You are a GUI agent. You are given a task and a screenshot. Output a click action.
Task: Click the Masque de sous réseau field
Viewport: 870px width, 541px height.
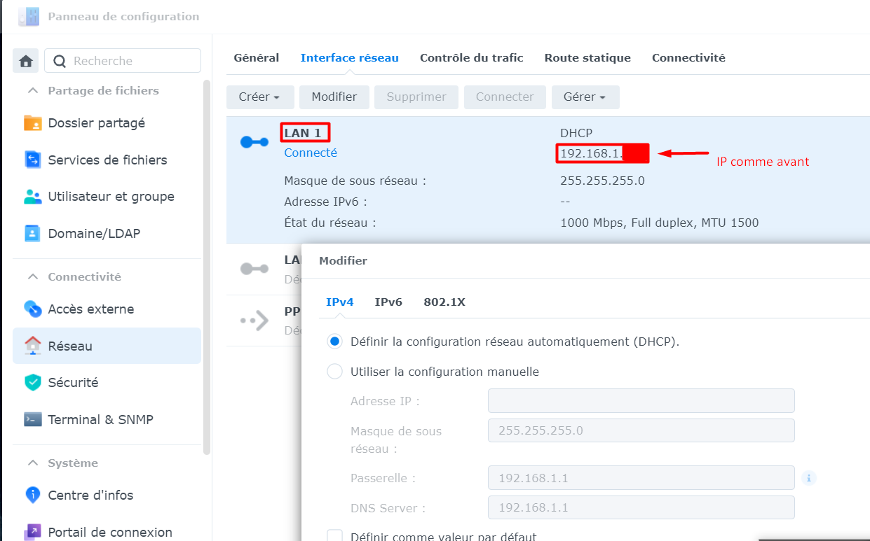(x=641, y=430)
